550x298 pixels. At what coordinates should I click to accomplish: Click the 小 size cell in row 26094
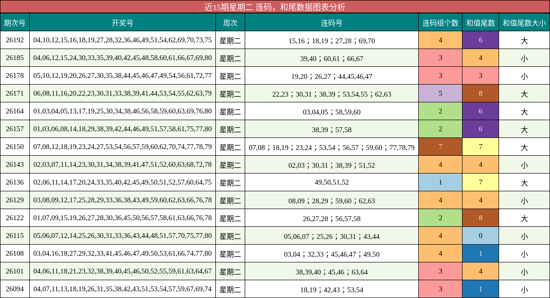tap(524, 290)
